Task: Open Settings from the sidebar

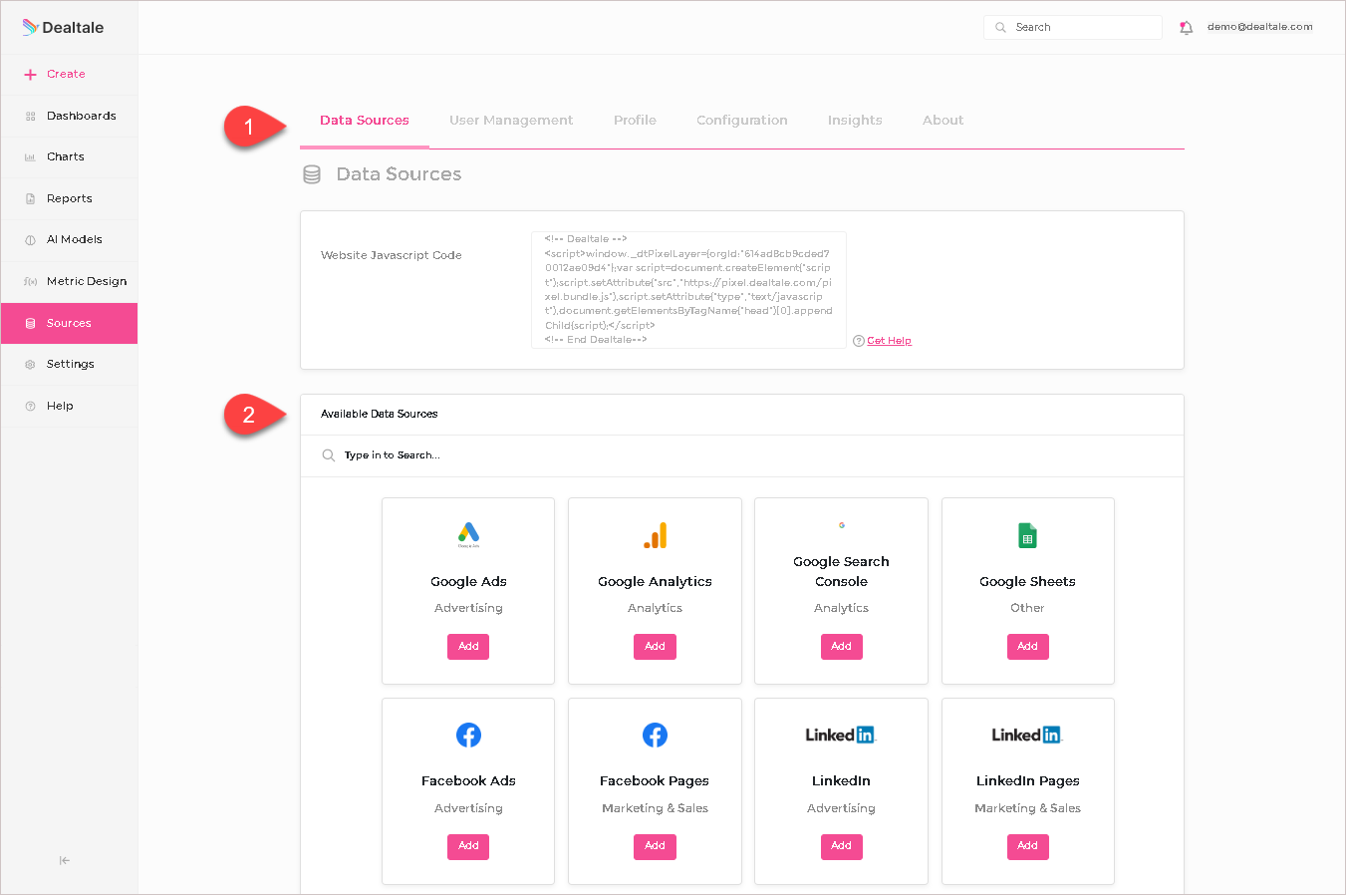Action: pyautogui.click(x=70, y=365)
